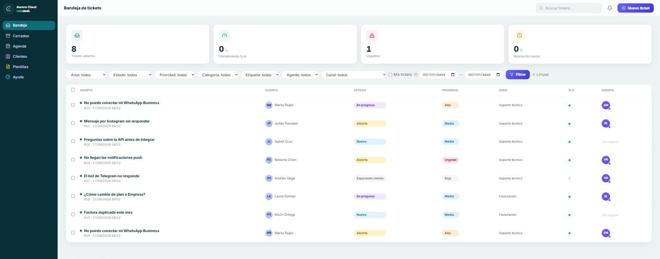Open the Etiqueta filter dropdown

tap(260, 74)
